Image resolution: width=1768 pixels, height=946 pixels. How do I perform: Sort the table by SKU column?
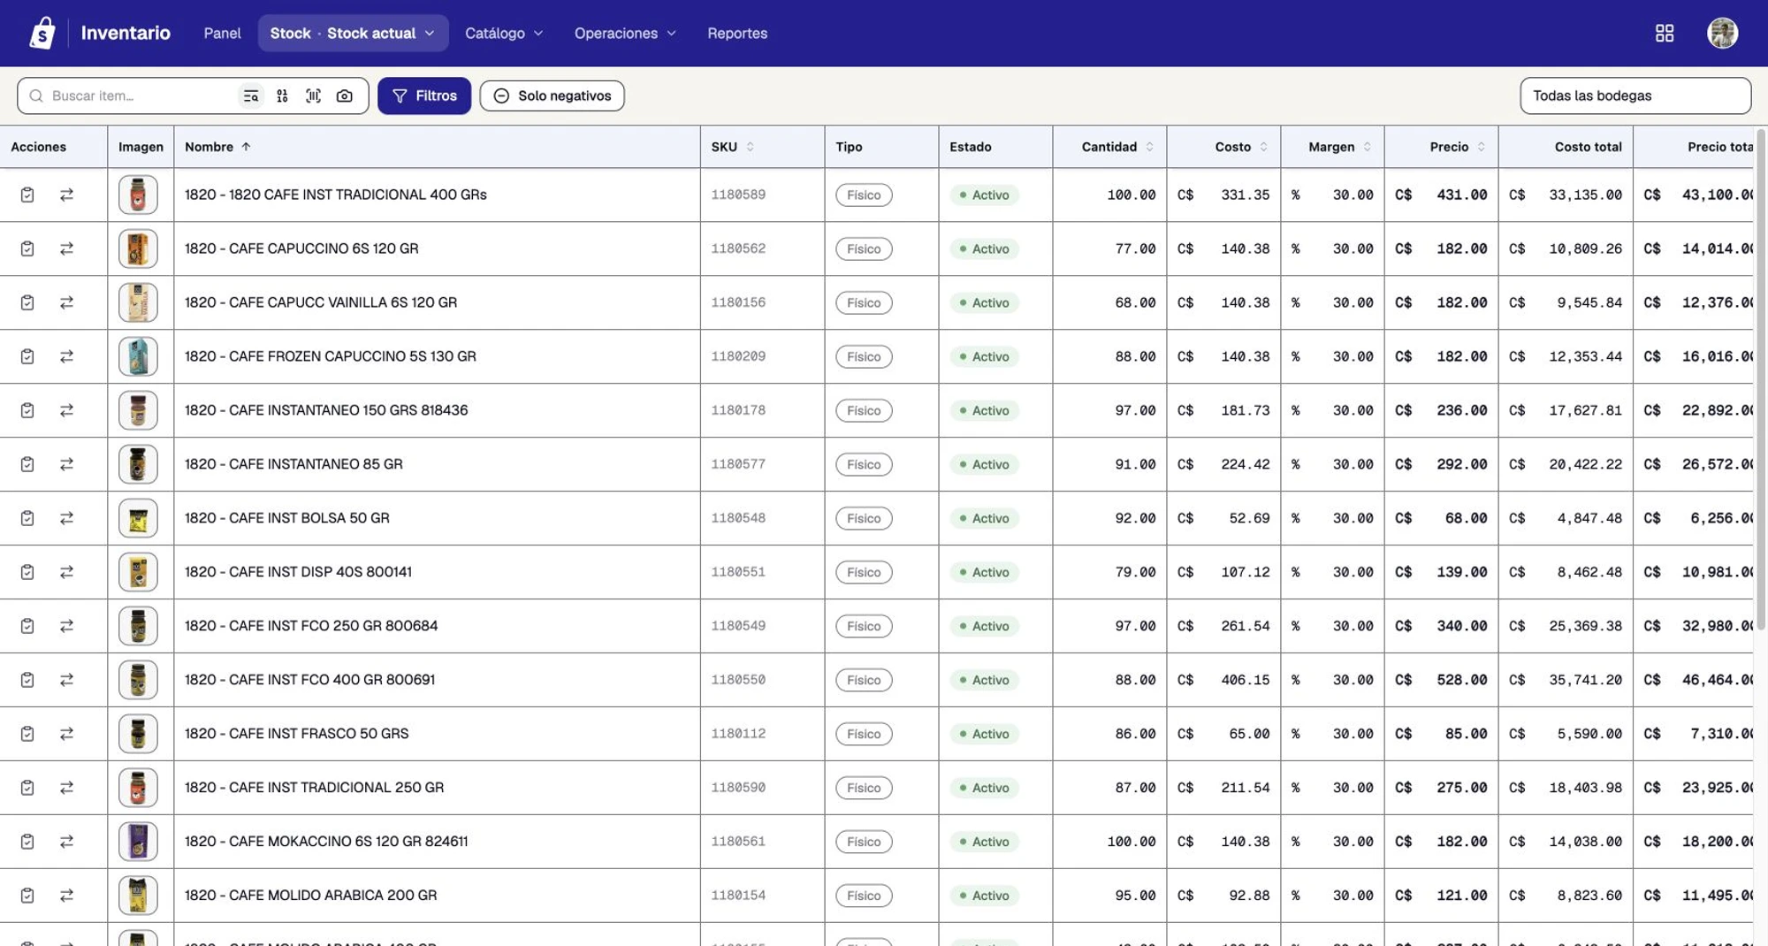click(733, 147)
